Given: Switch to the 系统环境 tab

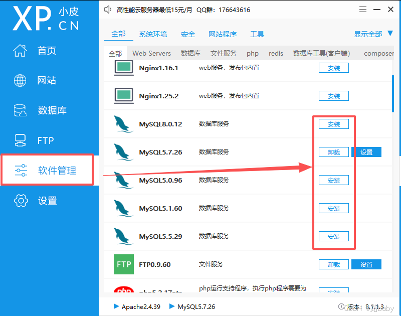Looking at the screenshot, I should pyautogui.click(x=153, y=34).
